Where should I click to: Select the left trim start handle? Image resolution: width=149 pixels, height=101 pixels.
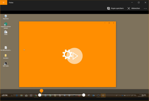(40, 95)
